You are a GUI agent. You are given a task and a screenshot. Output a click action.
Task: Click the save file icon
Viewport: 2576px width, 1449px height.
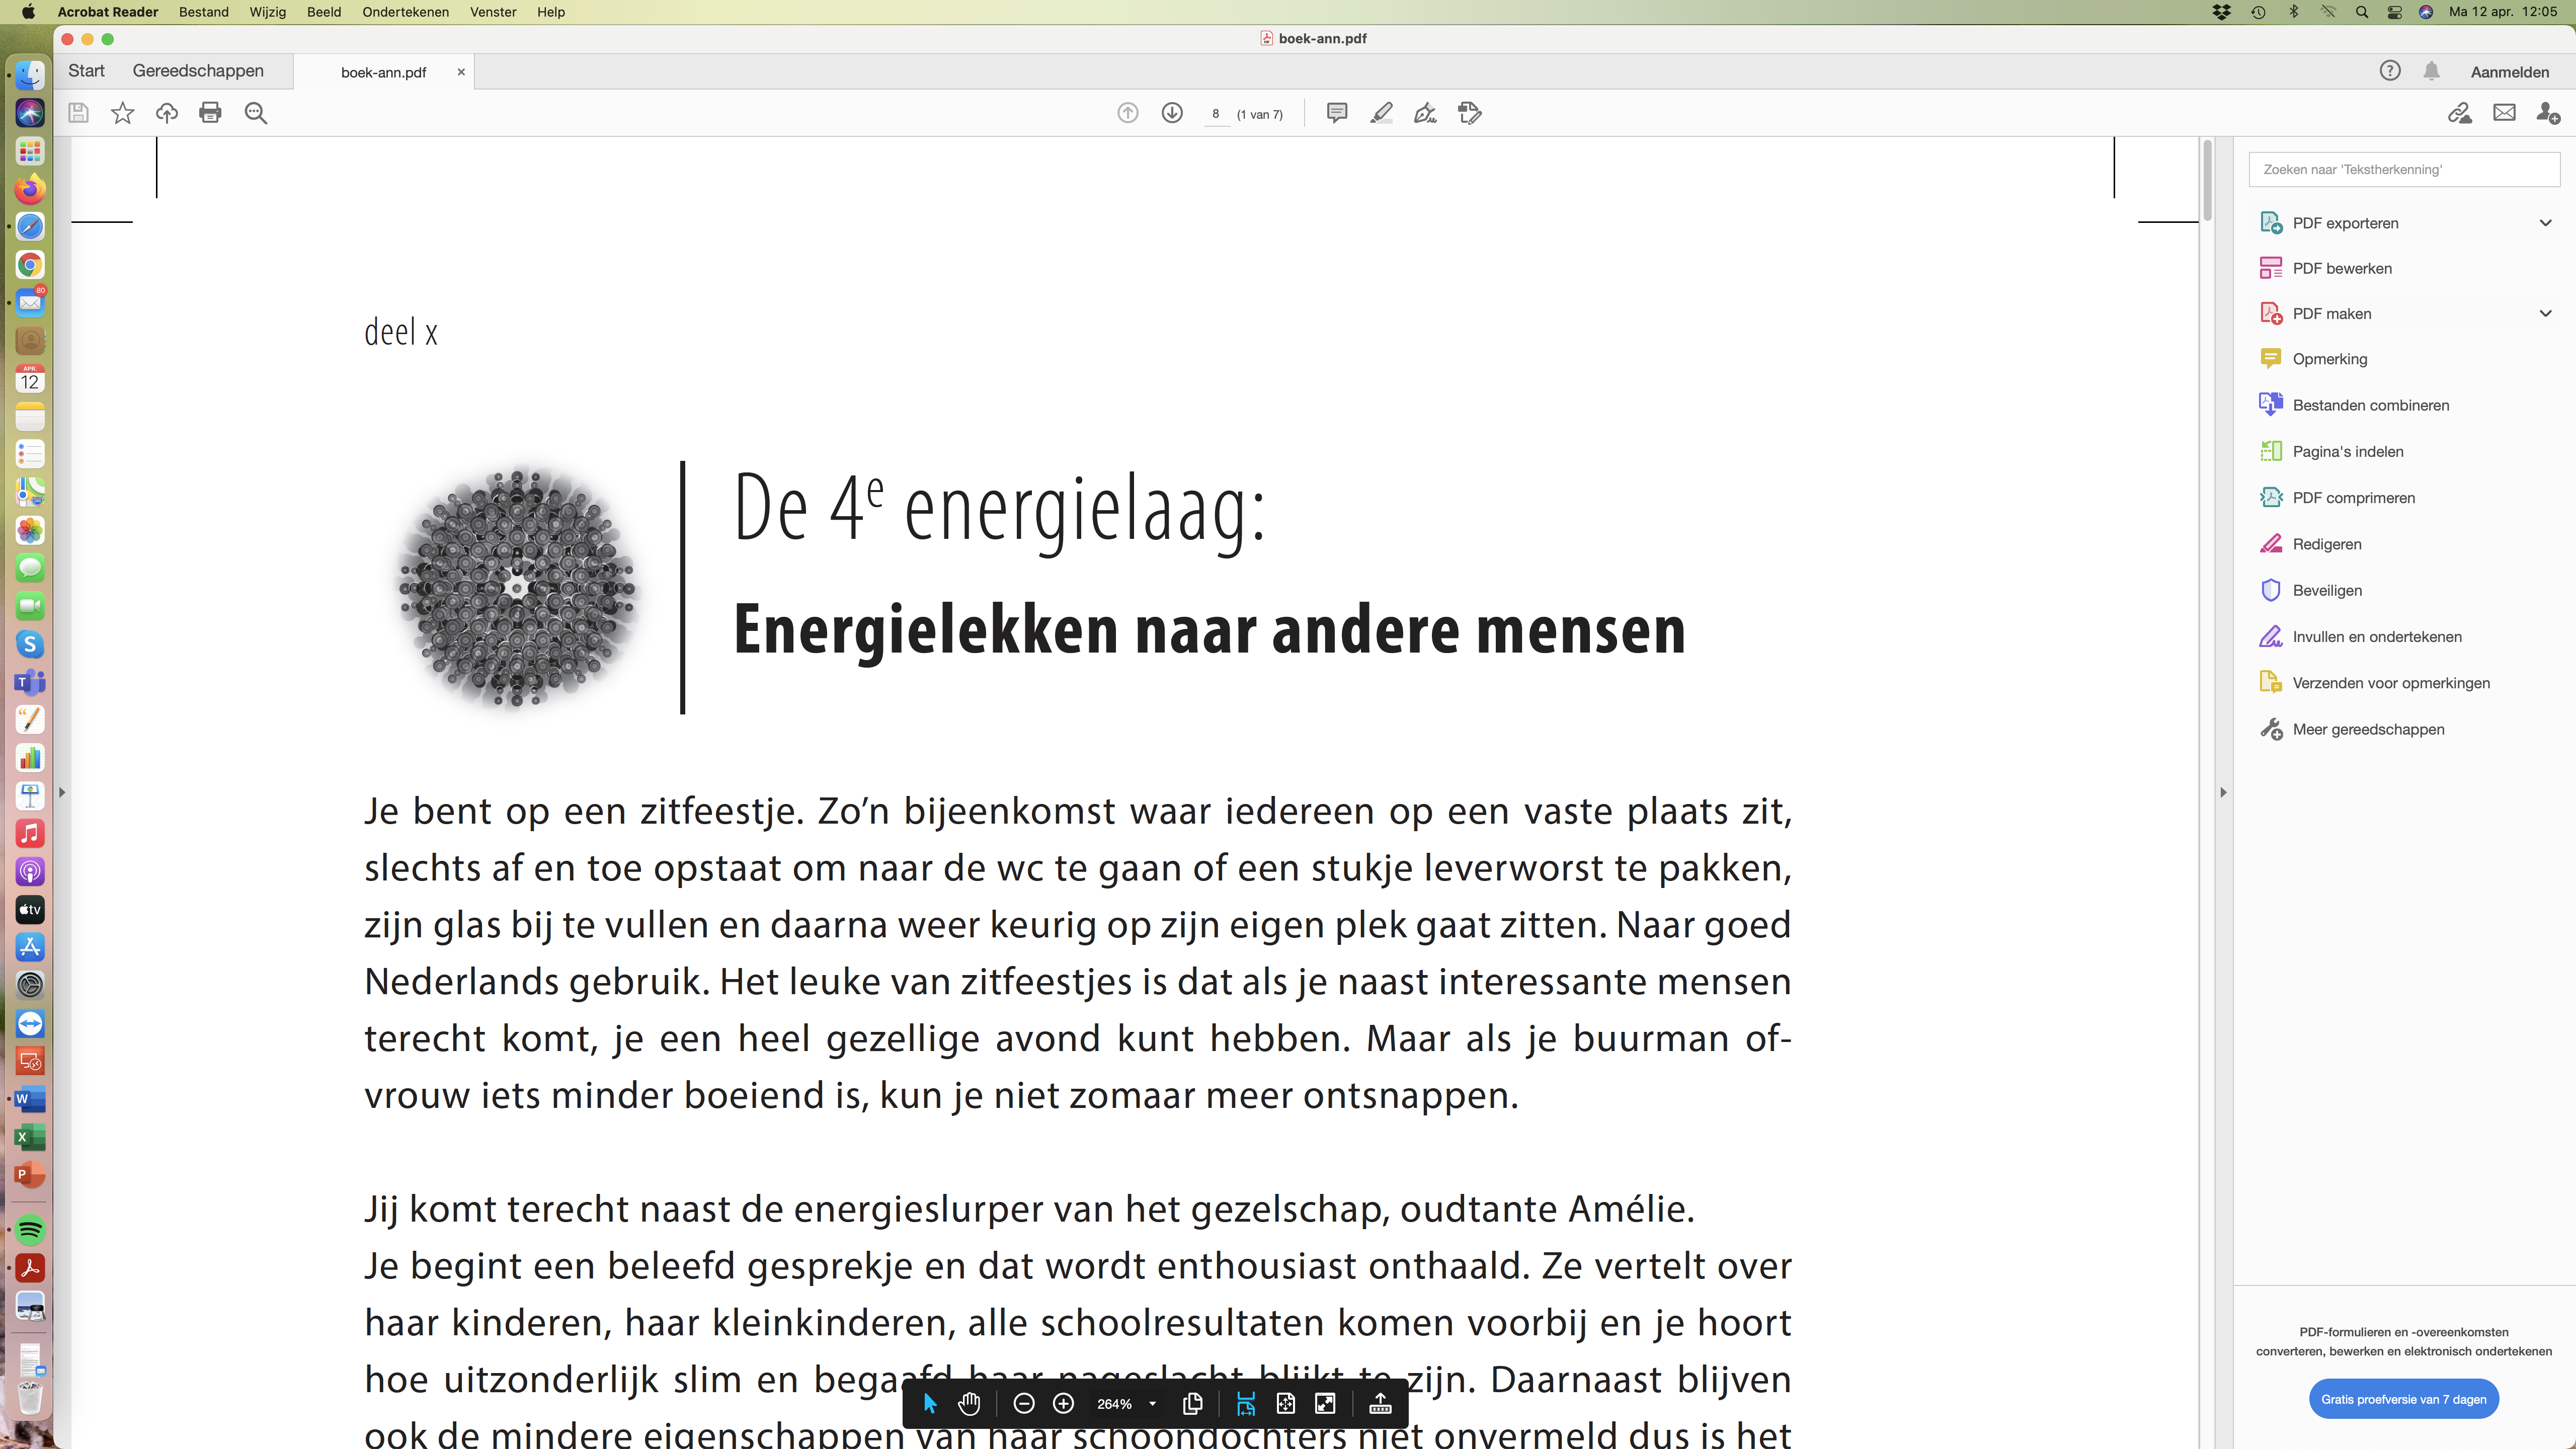[78, 113]
